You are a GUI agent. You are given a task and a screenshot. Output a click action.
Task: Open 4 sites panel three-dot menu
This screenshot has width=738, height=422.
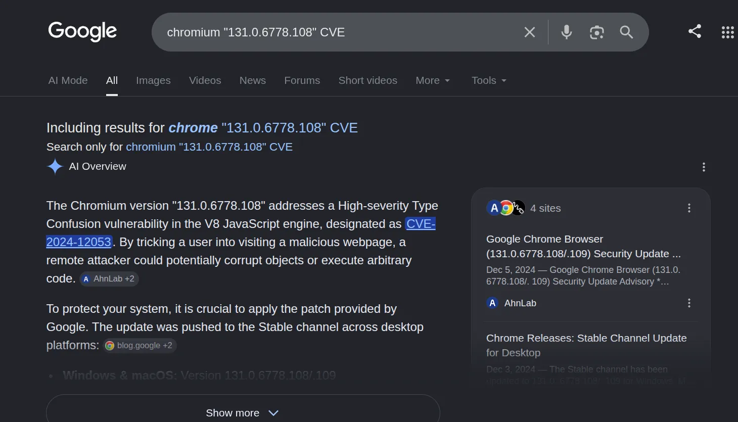coord(689,208)
